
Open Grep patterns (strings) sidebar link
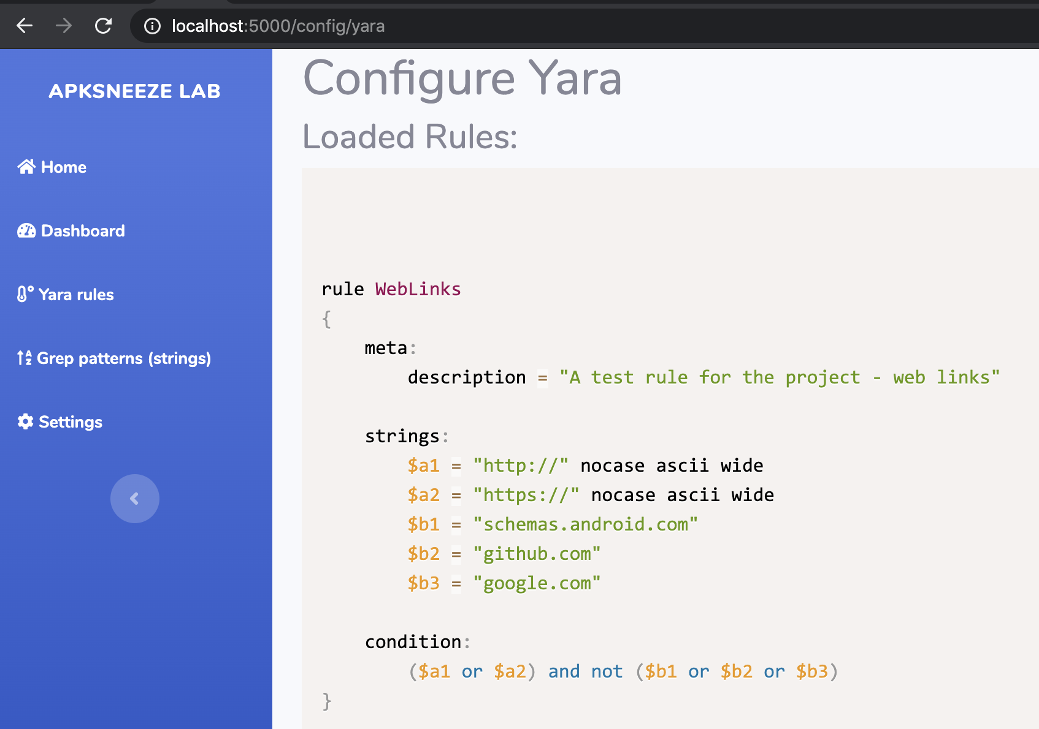114,358
